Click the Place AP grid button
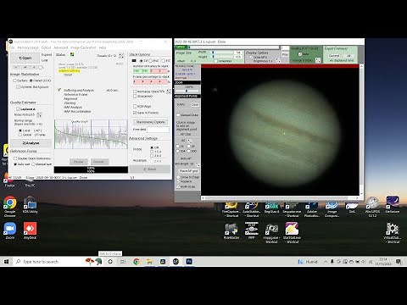The height and width of the screenshot is (305, 407). pyautogui.click(x=188, y=171)
